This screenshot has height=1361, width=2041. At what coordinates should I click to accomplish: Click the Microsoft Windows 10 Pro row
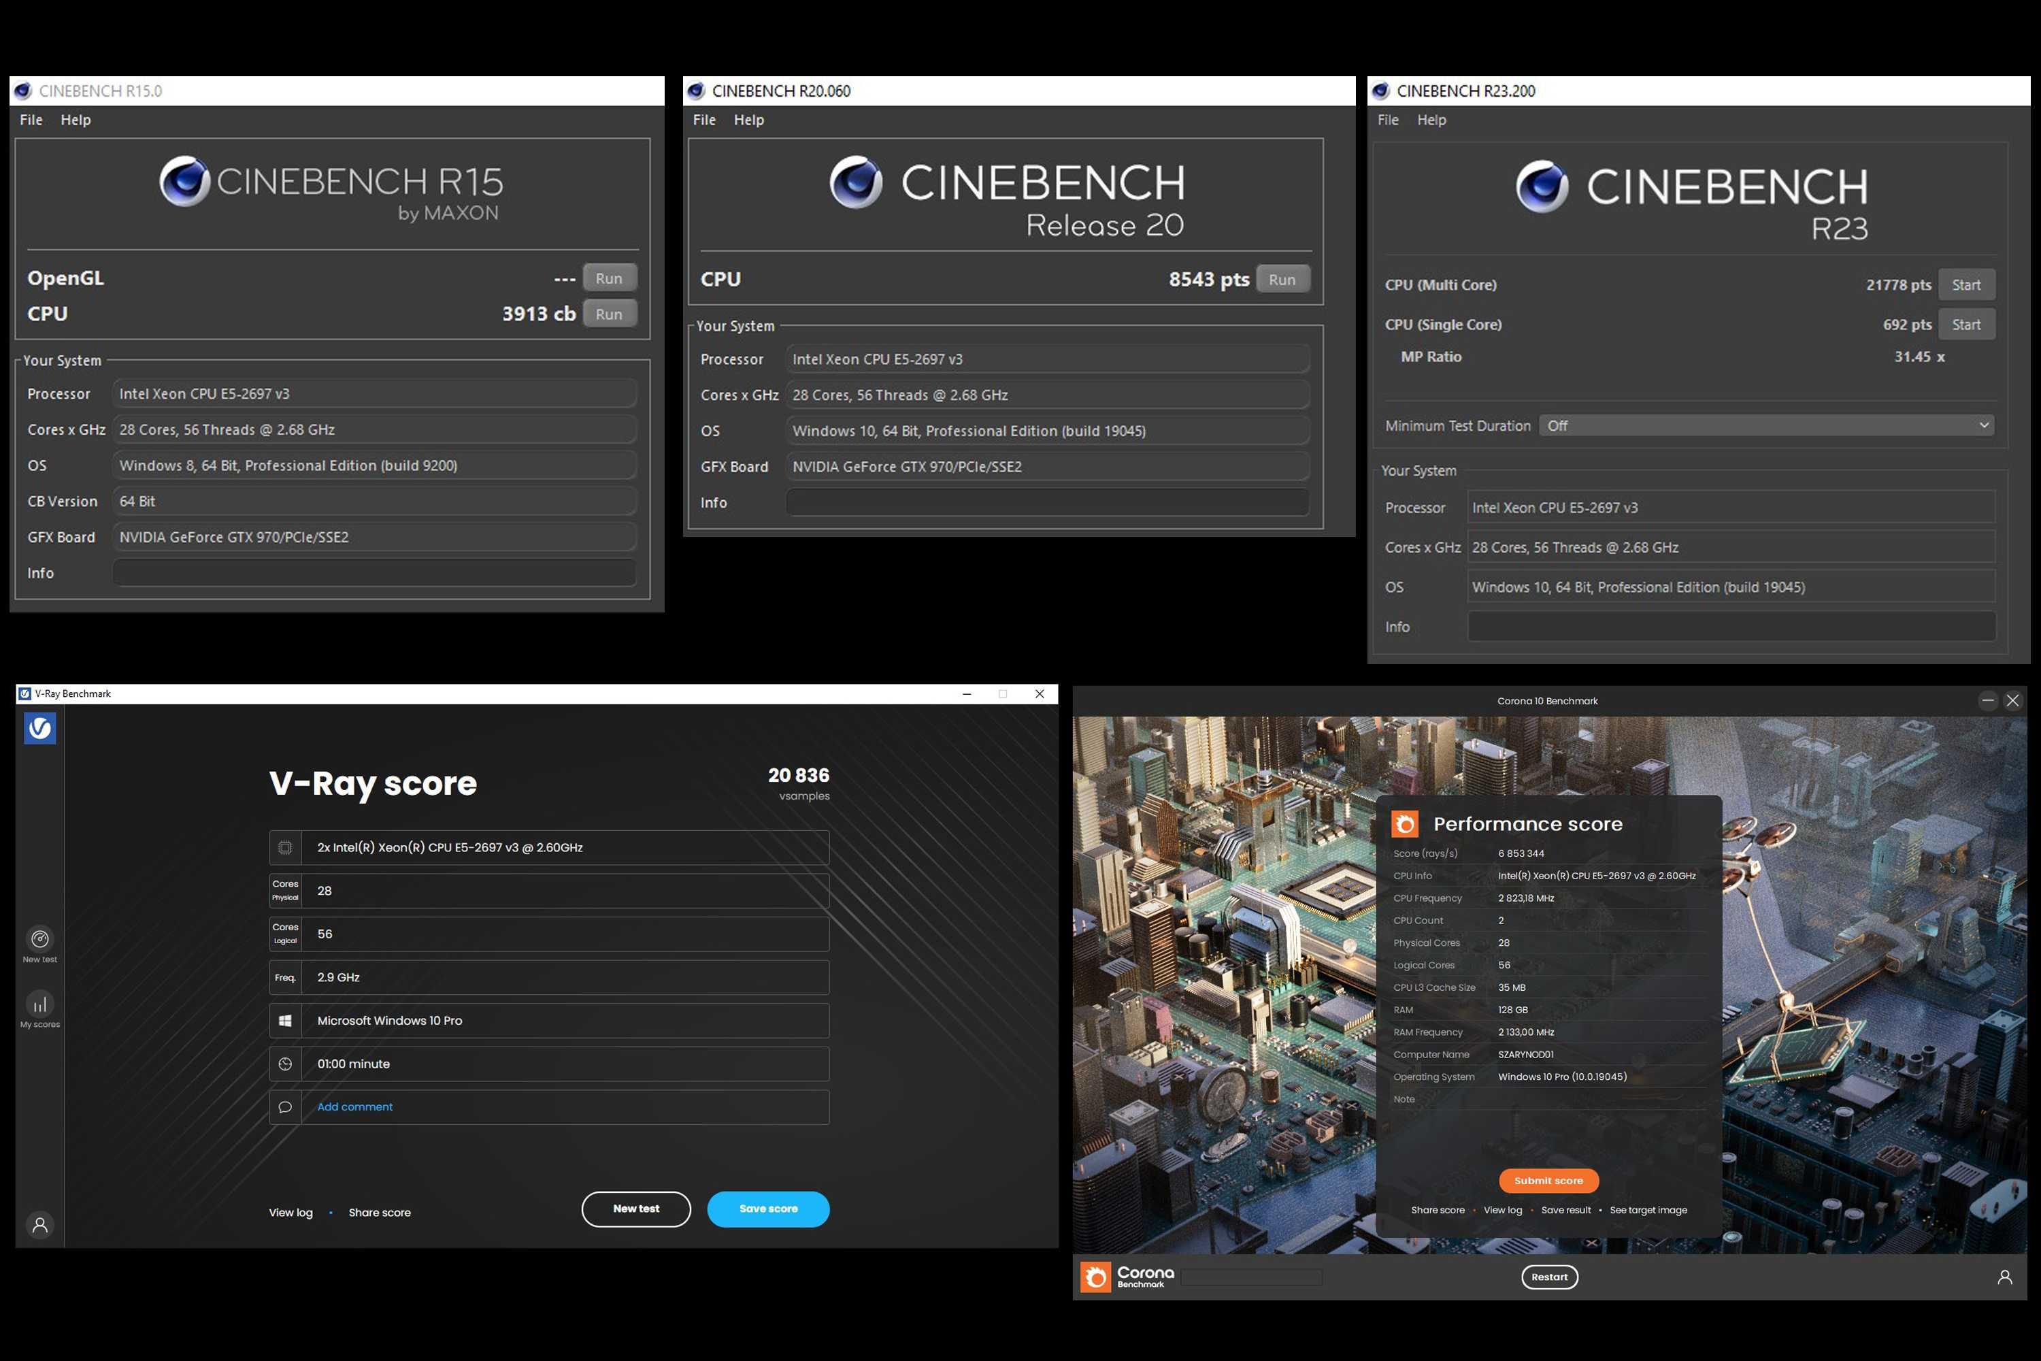click(548, 1021)
